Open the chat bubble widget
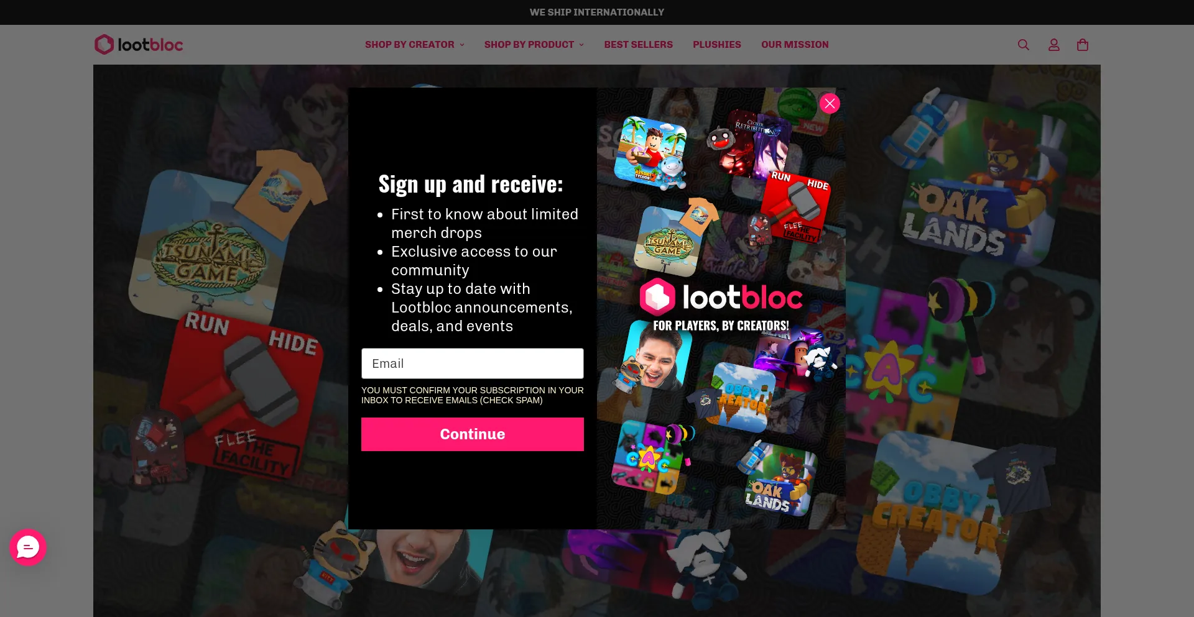This screenshot has height=617, width=1194. point(28,547)
